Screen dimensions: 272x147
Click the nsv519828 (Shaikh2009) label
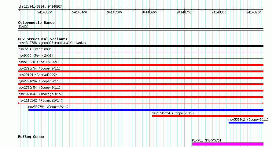[39, 62]
